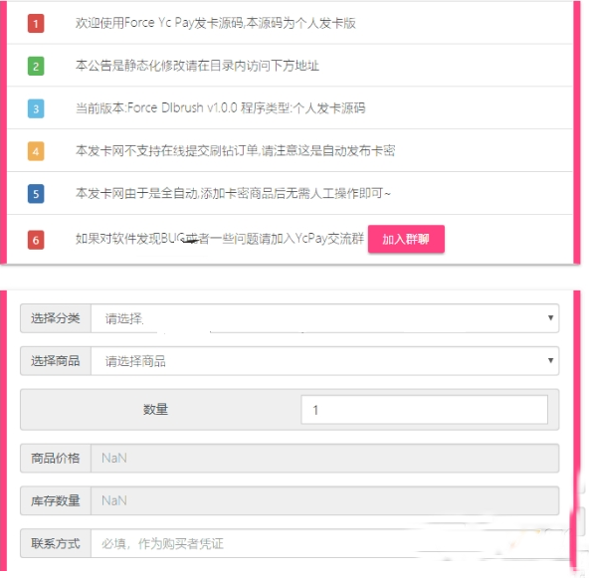Click the dark blue number 5 badge

tap(36, 194)
